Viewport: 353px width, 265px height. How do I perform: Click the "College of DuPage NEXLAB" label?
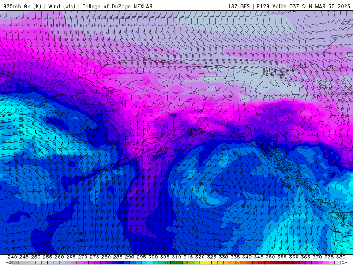pos(117,6)
